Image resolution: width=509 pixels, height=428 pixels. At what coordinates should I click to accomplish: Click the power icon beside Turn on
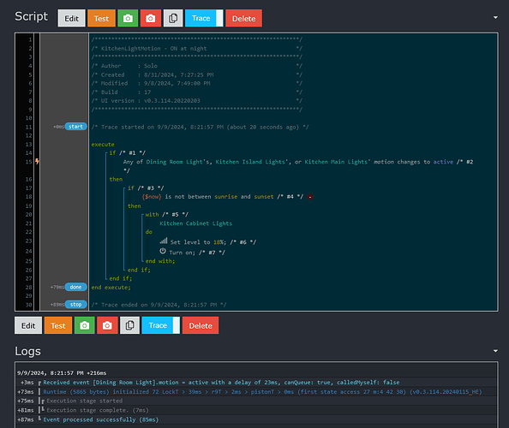tap(163, 251)
